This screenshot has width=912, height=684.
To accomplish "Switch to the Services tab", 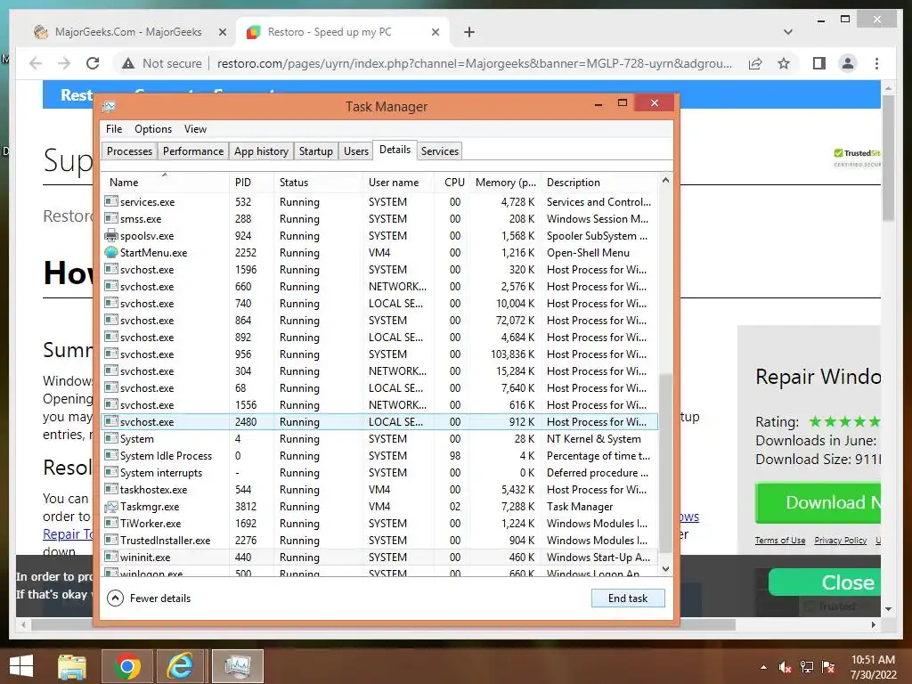I will (x=440, y=151).
